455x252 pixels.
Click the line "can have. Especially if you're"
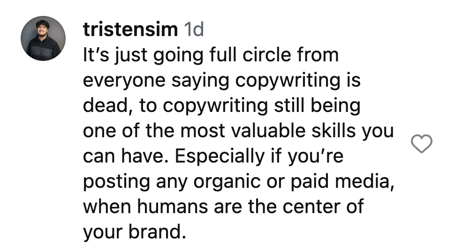coord(213,156)
